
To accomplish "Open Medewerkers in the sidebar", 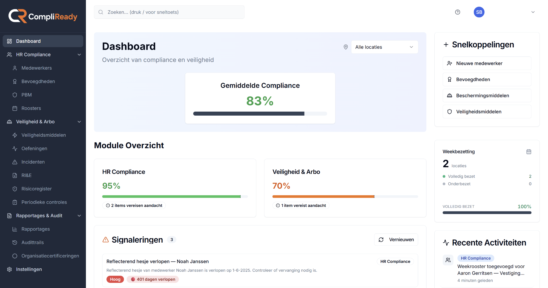I will tap(43, 68).
